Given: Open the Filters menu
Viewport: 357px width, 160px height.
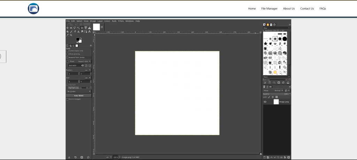Looking at the screenshot, I should point(121,21).
